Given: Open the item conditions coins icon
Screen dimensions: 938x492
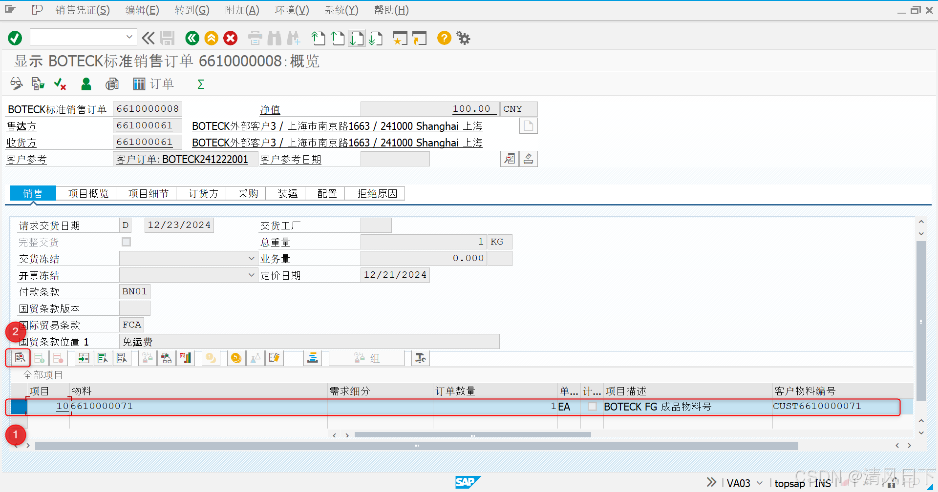Looking at the screenshot, I should [236, 358].
